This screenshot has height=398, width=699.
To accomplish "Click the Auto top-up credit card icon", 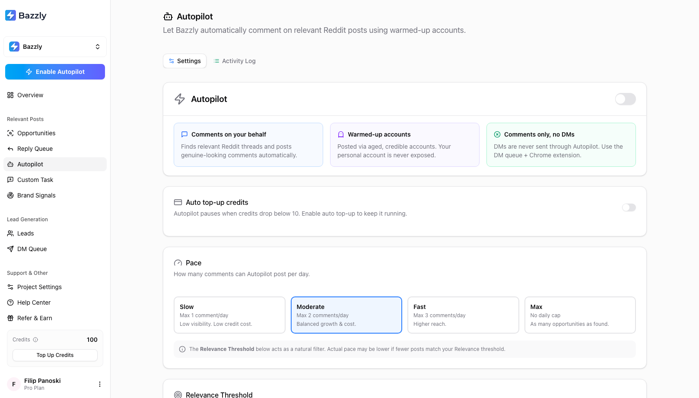I will click(x=178, y=202).
